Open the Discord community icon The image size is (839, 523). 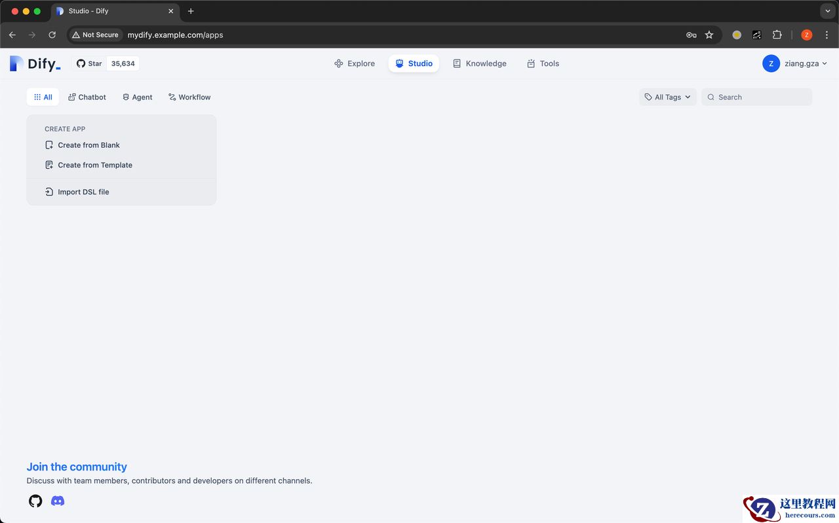(x=58, y=501)
